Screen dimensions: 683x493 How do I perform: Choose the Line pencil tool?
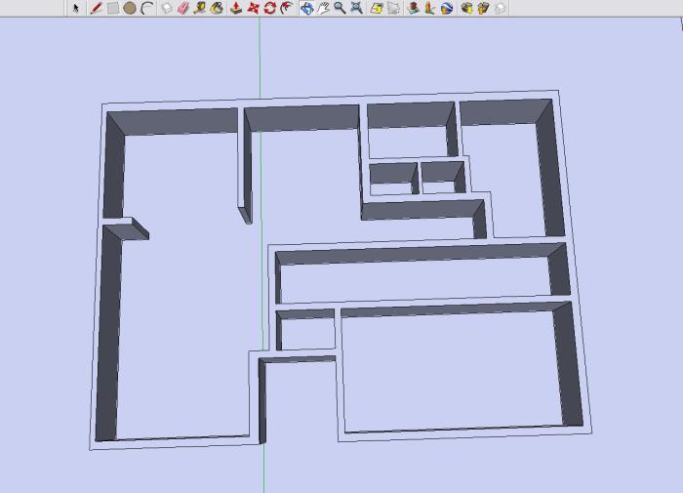coord(96,8)
